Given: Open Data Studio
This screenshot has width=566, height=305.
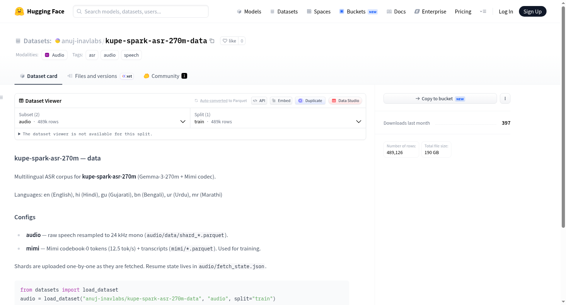Looking at the screenshot, I should 345,101.
